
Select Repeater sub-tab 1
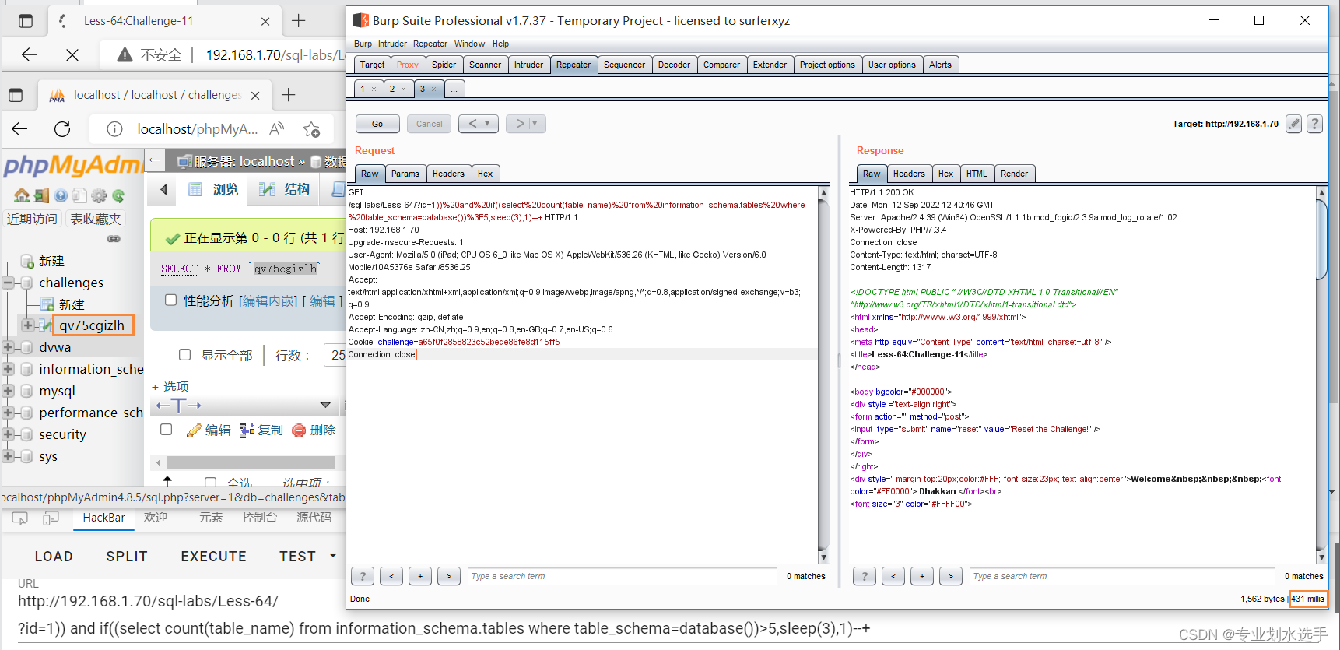point(363,89)
